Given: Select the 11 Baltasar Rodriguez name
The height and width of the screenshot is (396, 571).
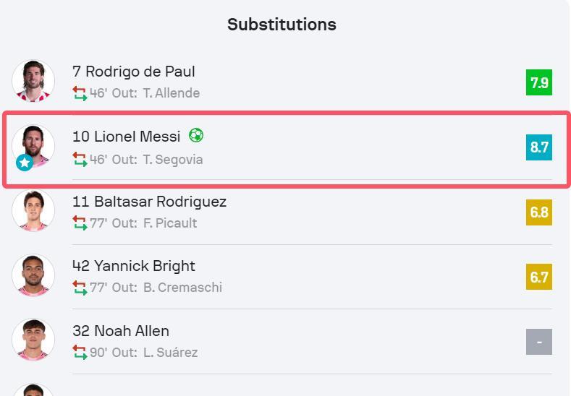Looking at the screenshot, I should tap(149, 202).
